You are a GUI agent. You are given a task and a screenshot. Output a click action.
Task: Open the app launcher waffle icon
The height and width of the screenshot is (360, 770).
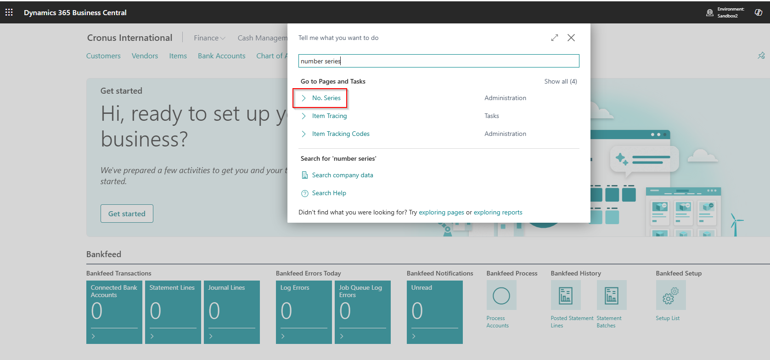9,12
